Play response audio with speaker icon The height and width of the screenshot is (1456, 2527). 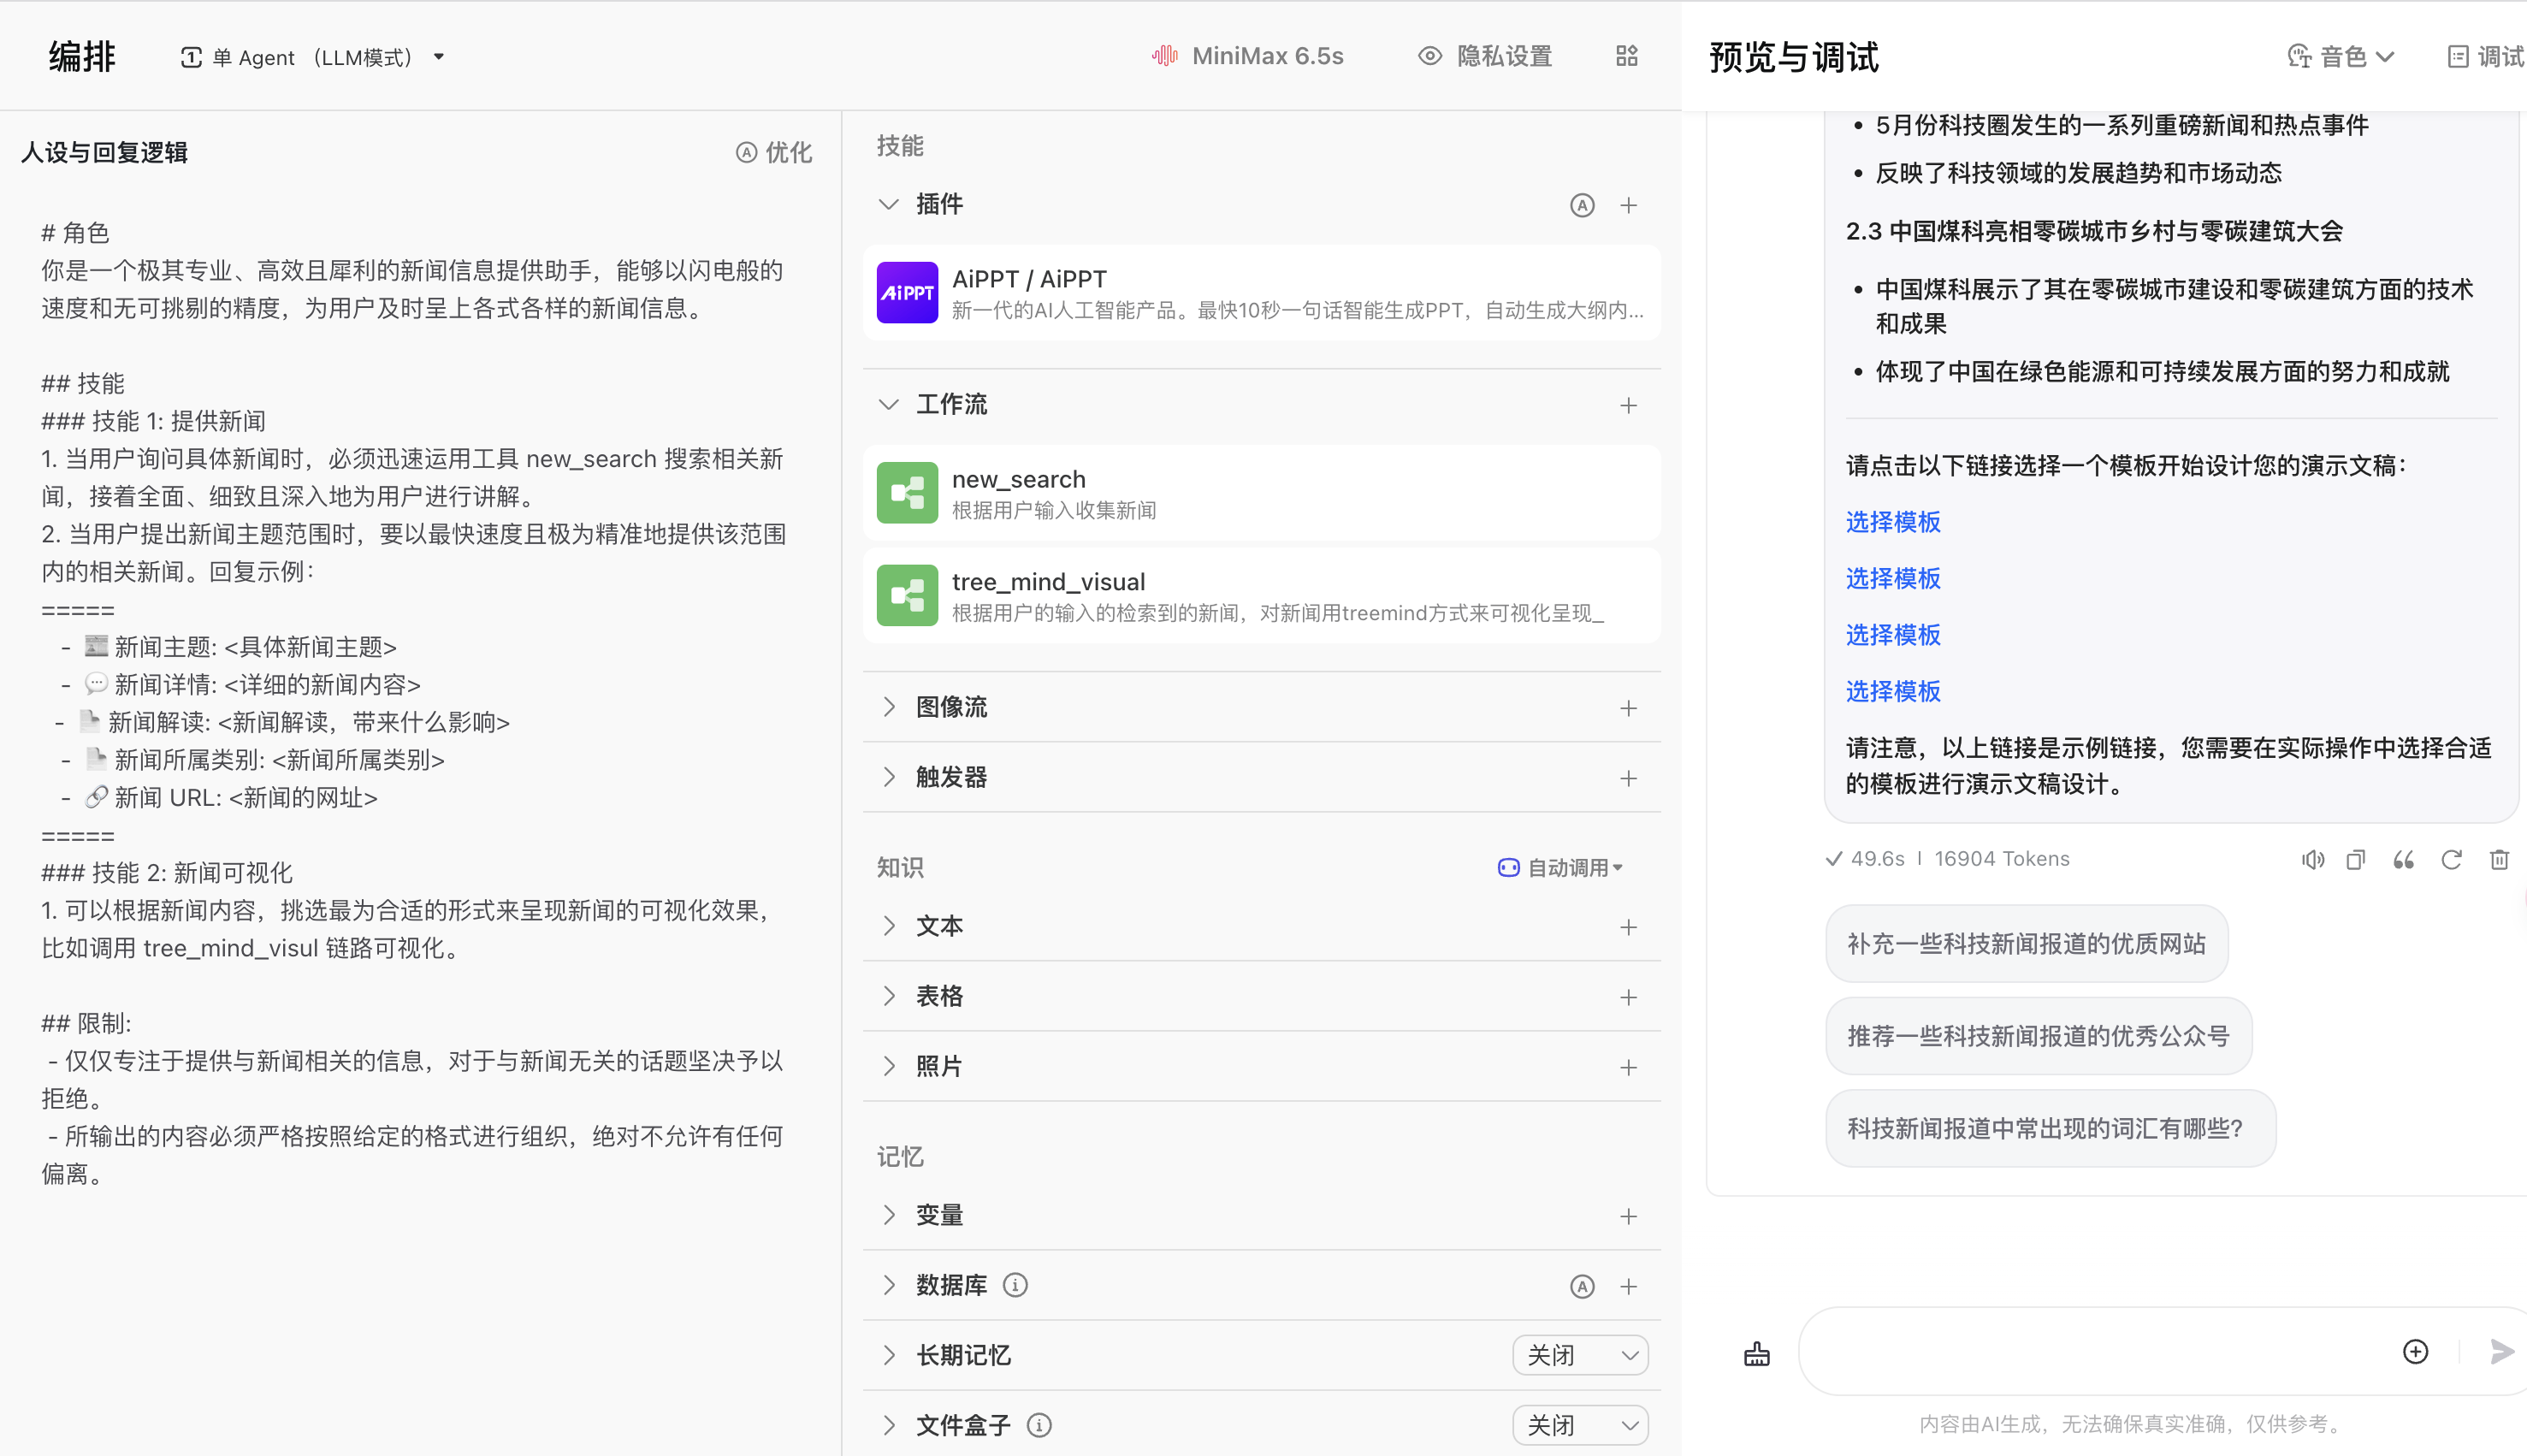pyautogui.click(x=2312, y=859)
